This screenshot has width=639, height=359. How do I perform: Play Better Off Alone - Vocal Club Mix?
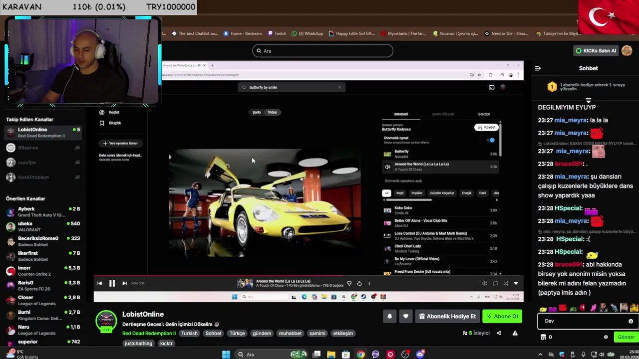[x=441, y=223]
